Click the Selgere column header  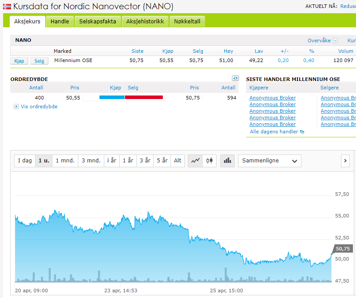[330, 88]
